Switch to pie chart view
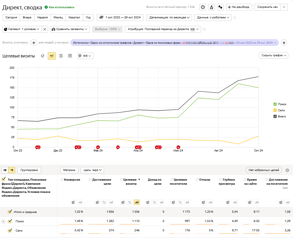This screenshot has height=238, width=293. pos(43,56)
